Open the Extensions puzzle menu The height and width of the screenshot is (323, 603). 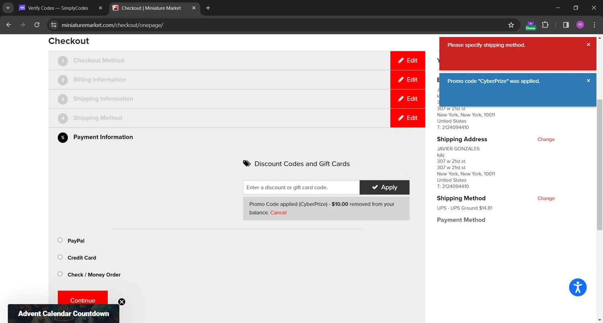pyautogui.click(x=545, y=25)
